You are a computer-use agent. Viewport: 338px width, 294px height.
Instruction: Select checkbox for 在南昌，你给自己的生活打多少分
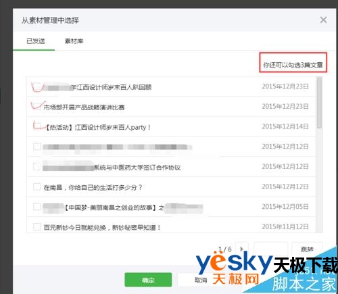point(37,187)
